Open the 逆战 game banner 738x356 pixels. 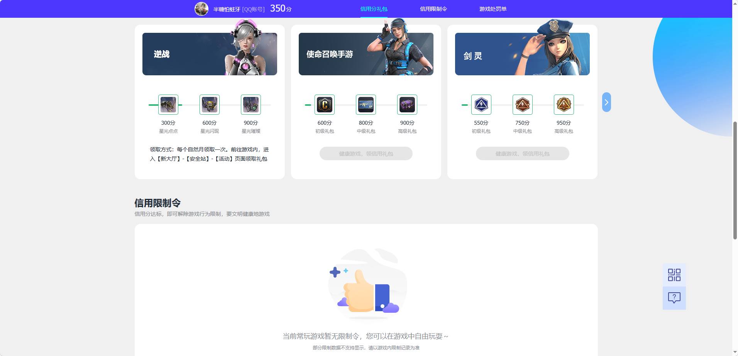210,54
